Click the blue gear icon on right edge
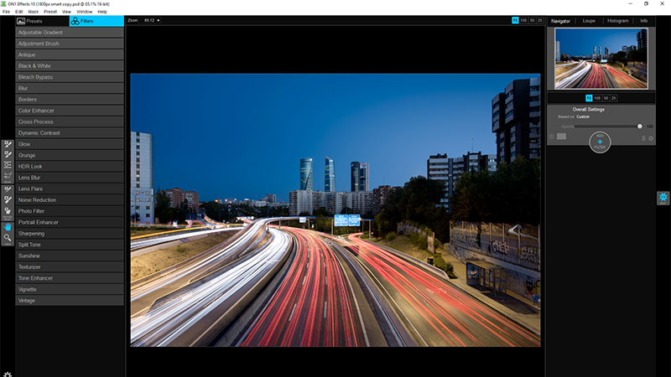671x377 pixels. tap(663, 198)
